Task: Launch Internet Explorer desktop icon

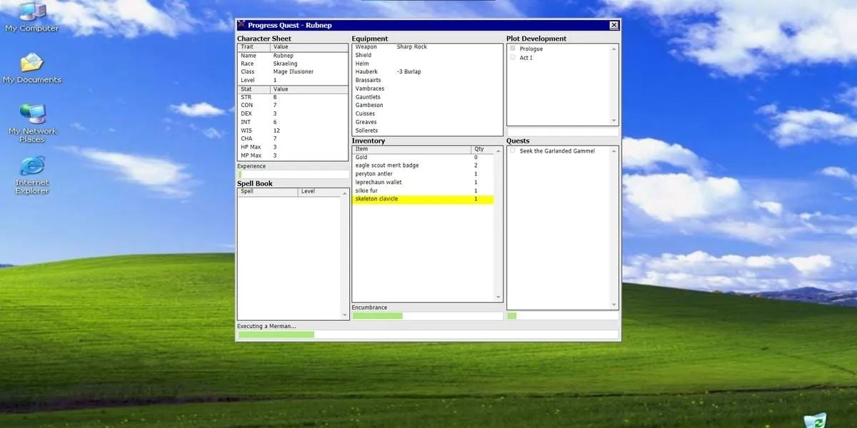Action: (x=31, y=175)
